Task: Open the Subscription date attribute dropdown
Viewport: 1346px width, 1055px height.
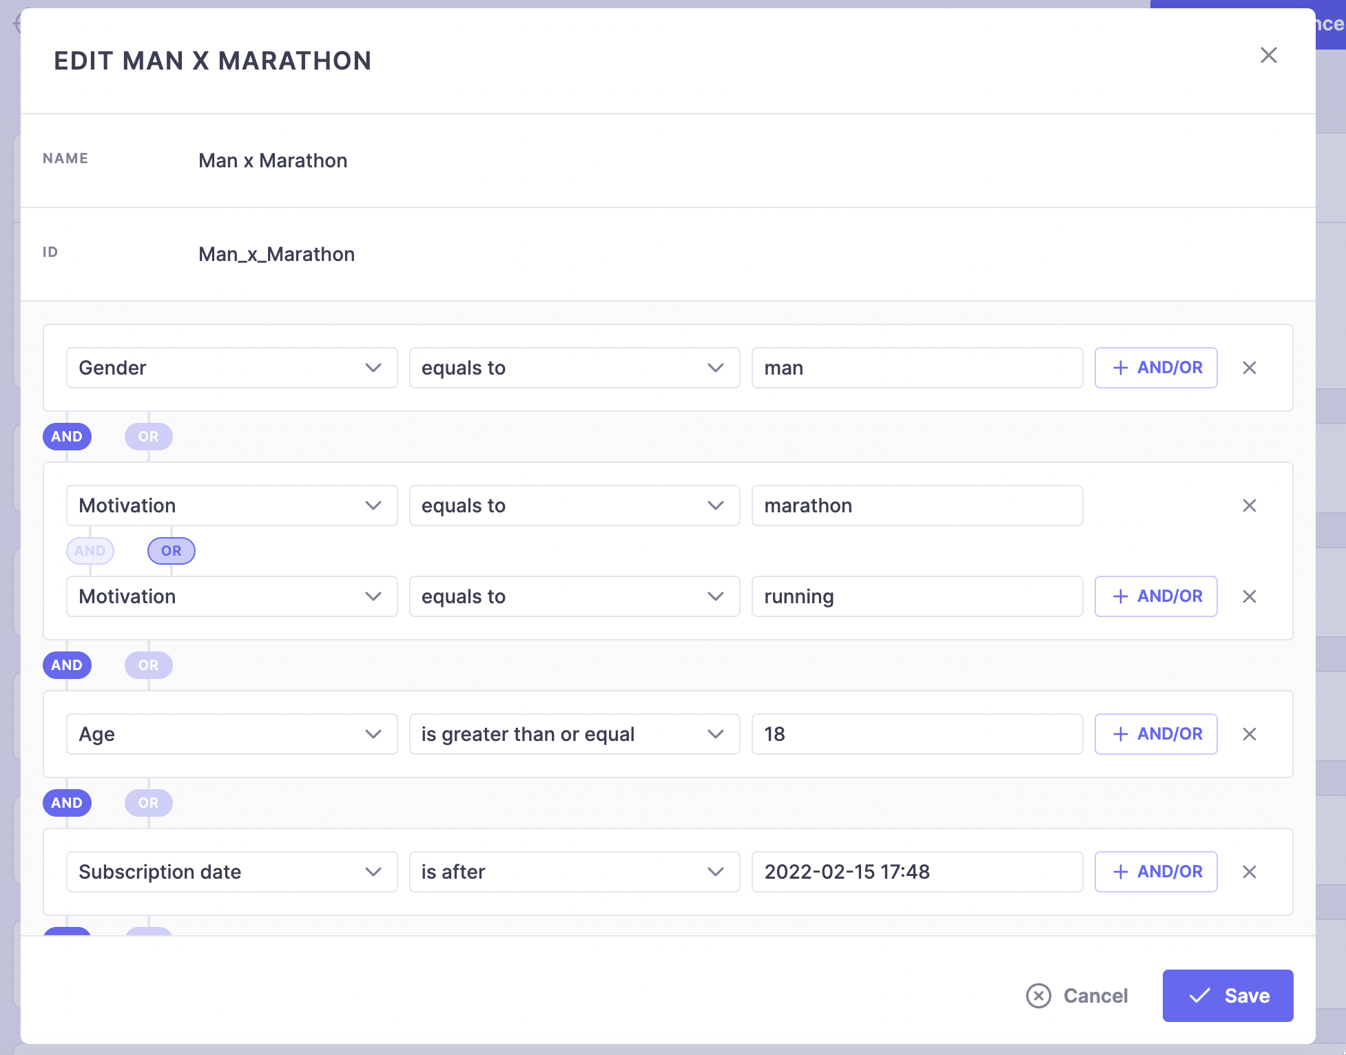Action: click(x=231, y=872)
